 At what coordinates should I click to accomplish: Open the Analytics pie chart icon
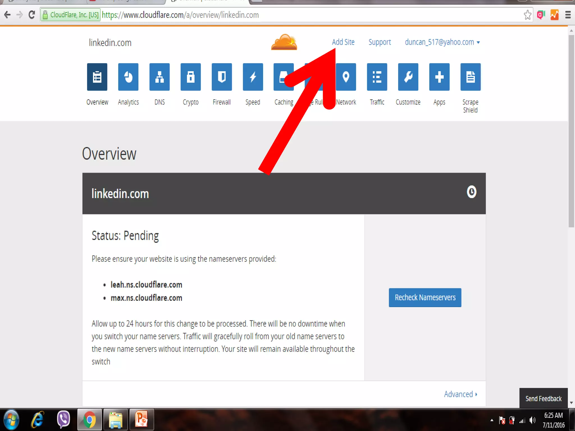click(x=128, y=77)
